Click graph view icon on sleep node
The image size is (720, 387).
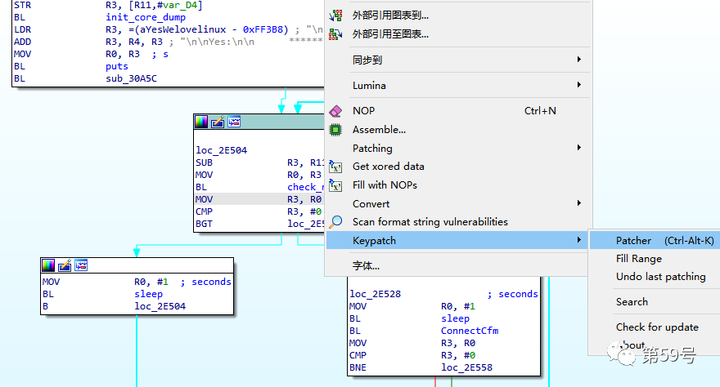81,265
